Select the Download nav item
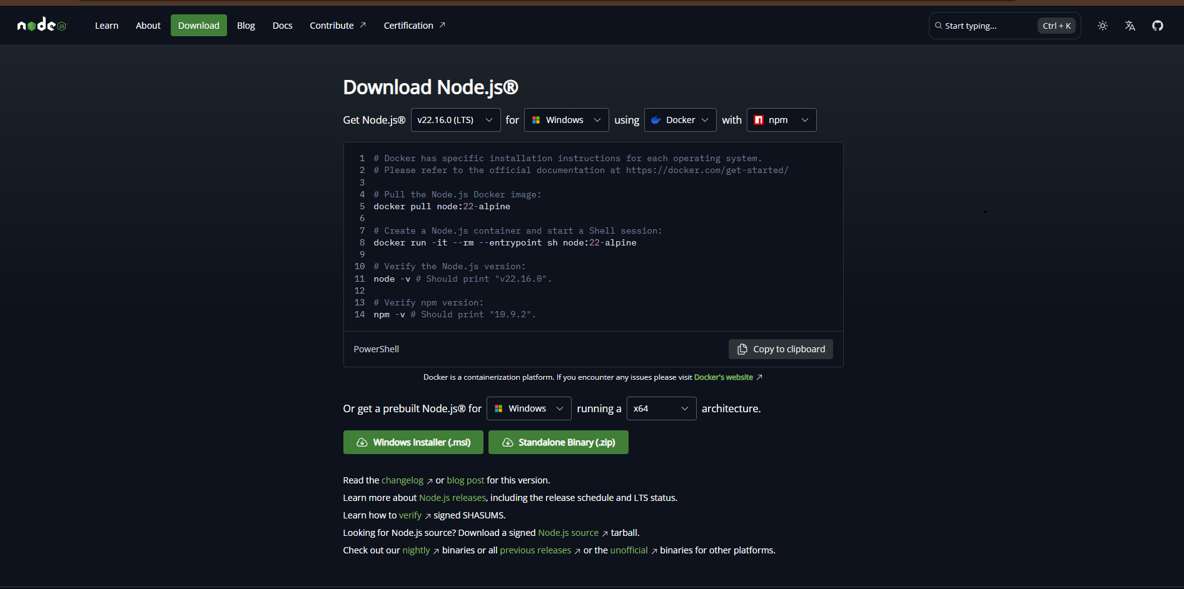Screen dimensions: 1184x589 (x=199, y=26)
